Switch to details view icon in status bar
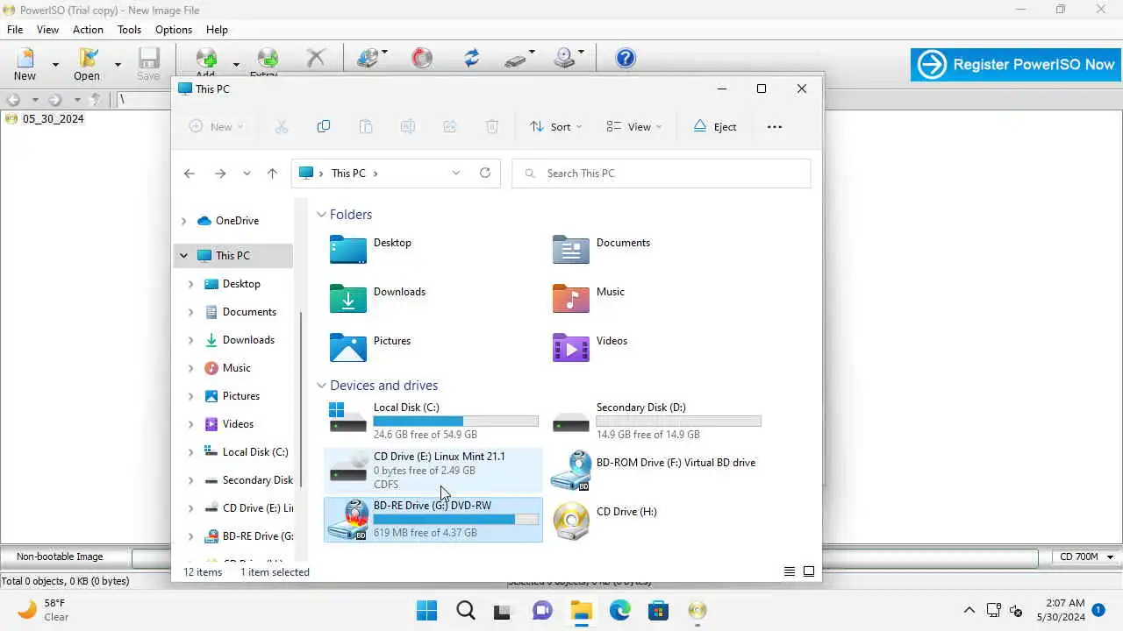Viewport: 1123px width, 631px height. (x=790, y=571)
